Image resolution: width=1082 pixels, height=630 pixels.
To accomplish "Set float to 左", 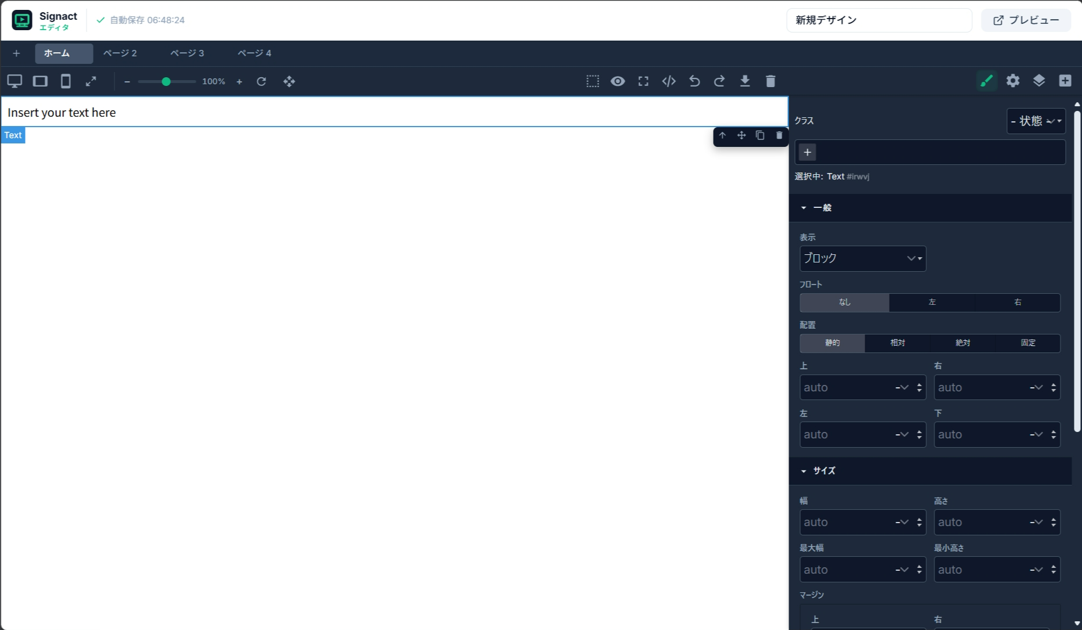I will 932,303.
